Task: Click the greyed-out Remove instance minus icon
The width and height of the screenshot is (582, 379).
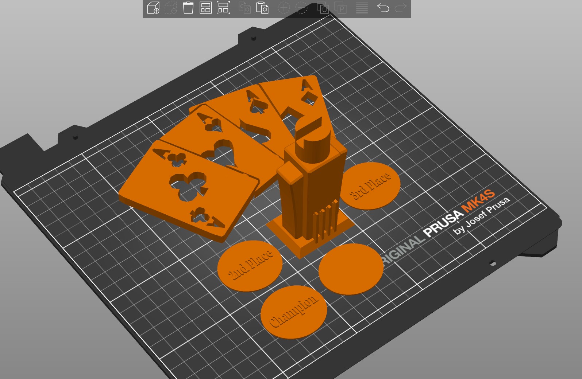Action: (301, 8)
